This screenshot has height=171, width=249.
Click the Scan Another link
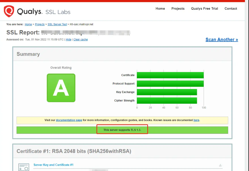tap(222, 40)
